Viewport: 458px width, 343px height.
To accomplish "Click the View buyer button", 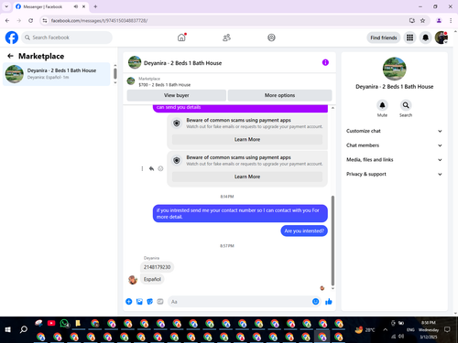I will (x=177, y=95).
